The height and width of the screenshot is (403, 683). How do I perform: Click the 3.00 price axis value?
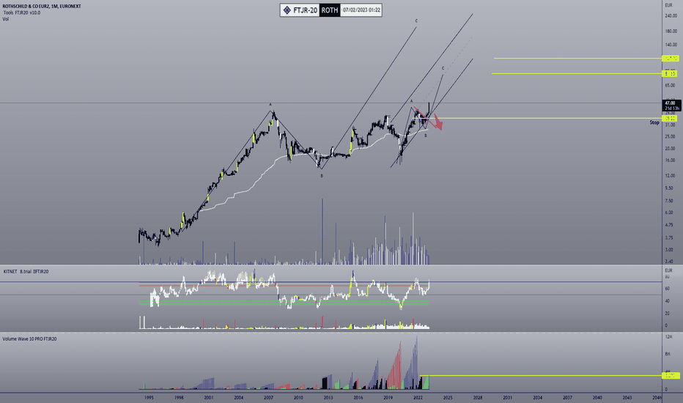click(670, 250)
